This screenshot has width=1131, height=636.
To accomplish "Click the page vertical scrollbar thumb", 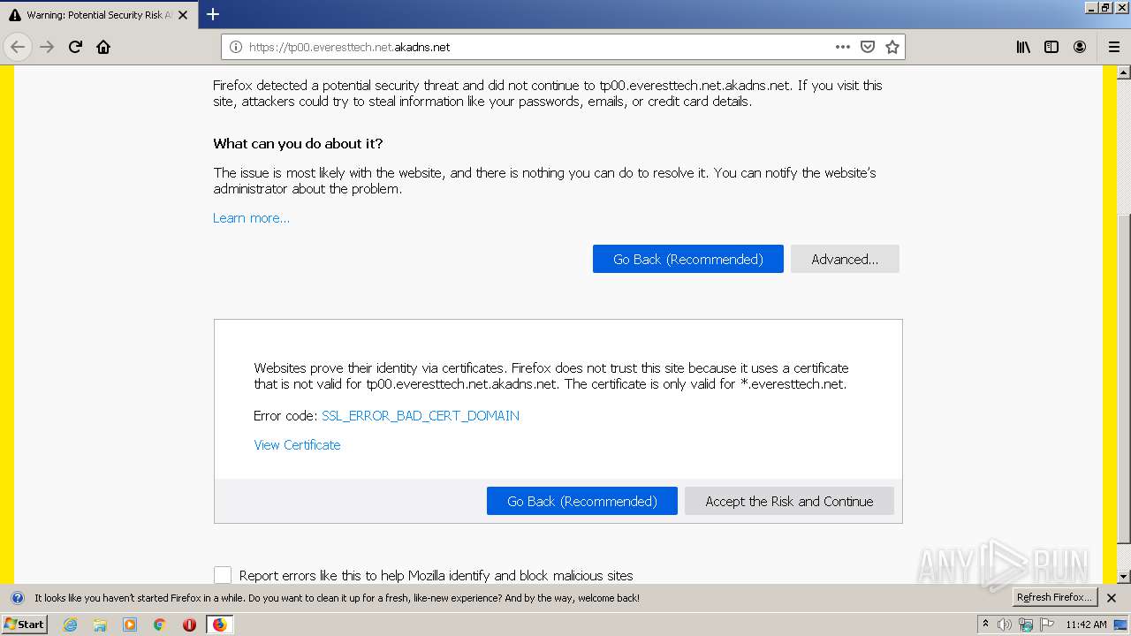I will pos(1124,378).
